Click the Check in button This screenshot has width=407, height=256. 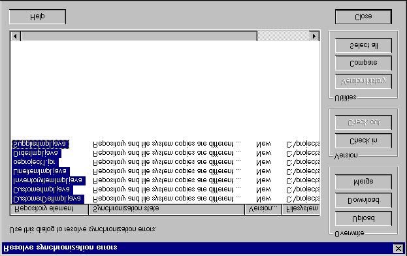pos(363,141)
